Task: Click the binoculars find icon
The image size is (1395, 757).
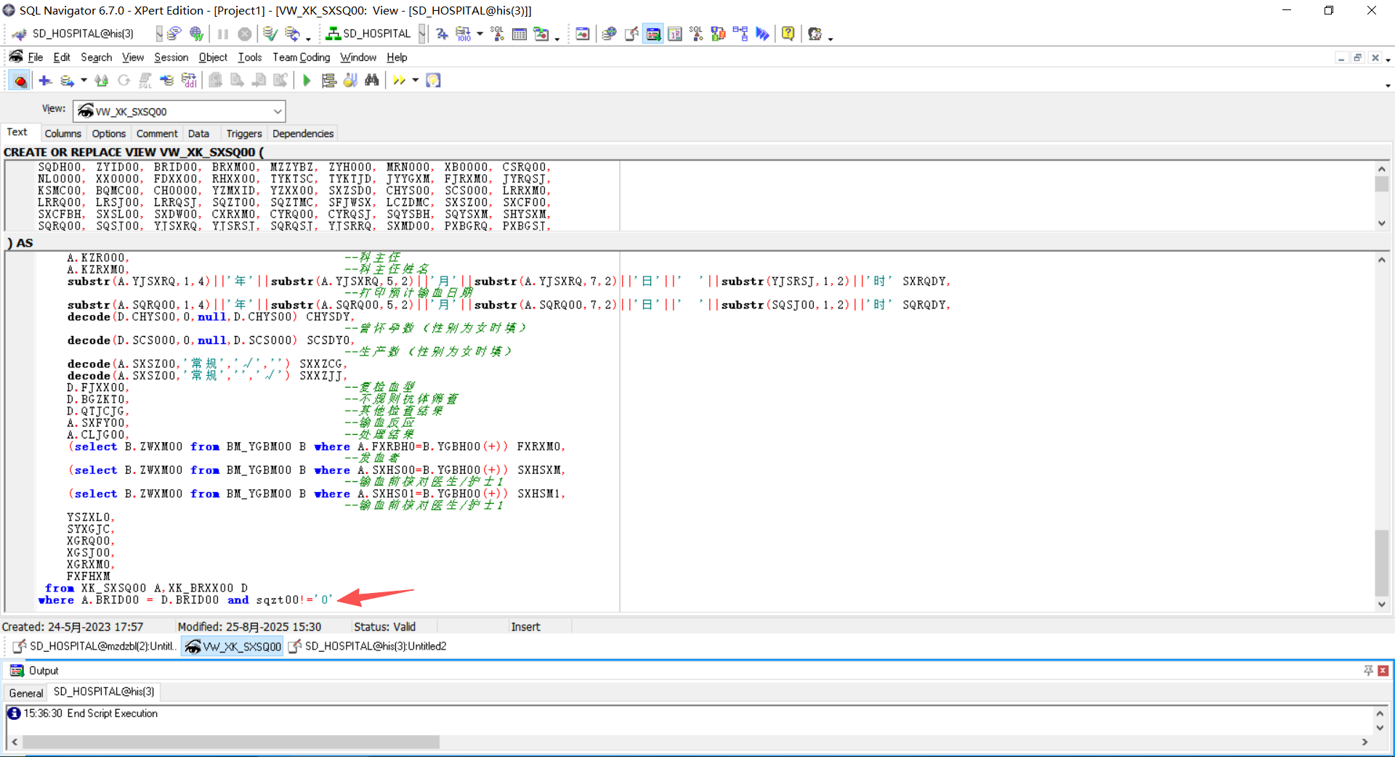Action: (372, 81)
